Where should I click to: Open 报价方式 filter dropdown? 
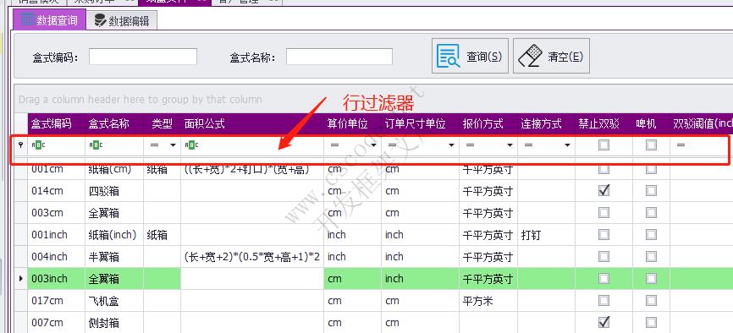(510, 145)
